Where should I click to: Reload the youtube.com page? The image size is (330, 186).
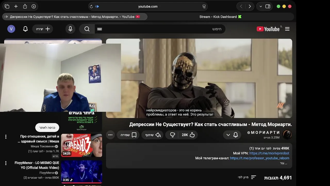tap(91, 6)
